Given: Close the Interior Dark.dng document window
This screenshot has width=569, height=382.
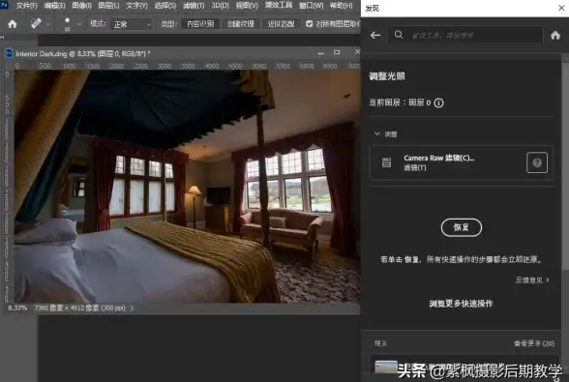Looking at the screenshot, I should [x=357, y=52].
